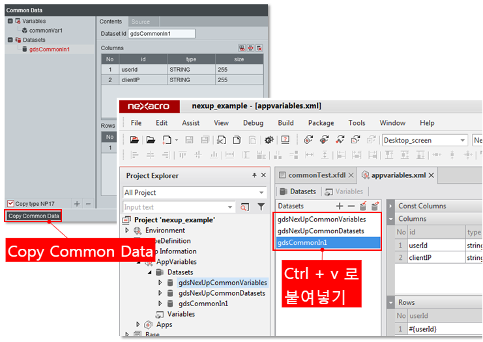
Task: Click the Input text search field
Action: coord(179,207)
